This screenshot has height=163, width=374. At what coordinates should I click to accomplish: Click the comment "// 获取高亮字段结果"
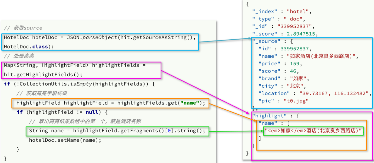point(42,93)
